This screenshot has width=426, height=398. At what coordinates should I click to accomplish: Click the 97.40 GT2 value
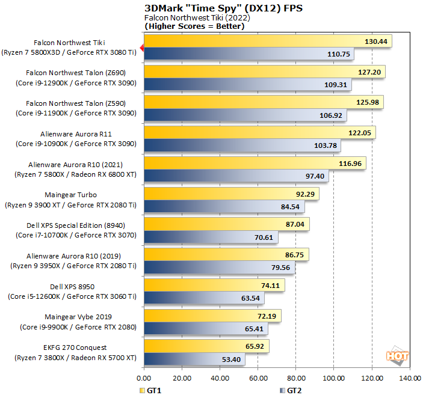(x=315, y=176)
